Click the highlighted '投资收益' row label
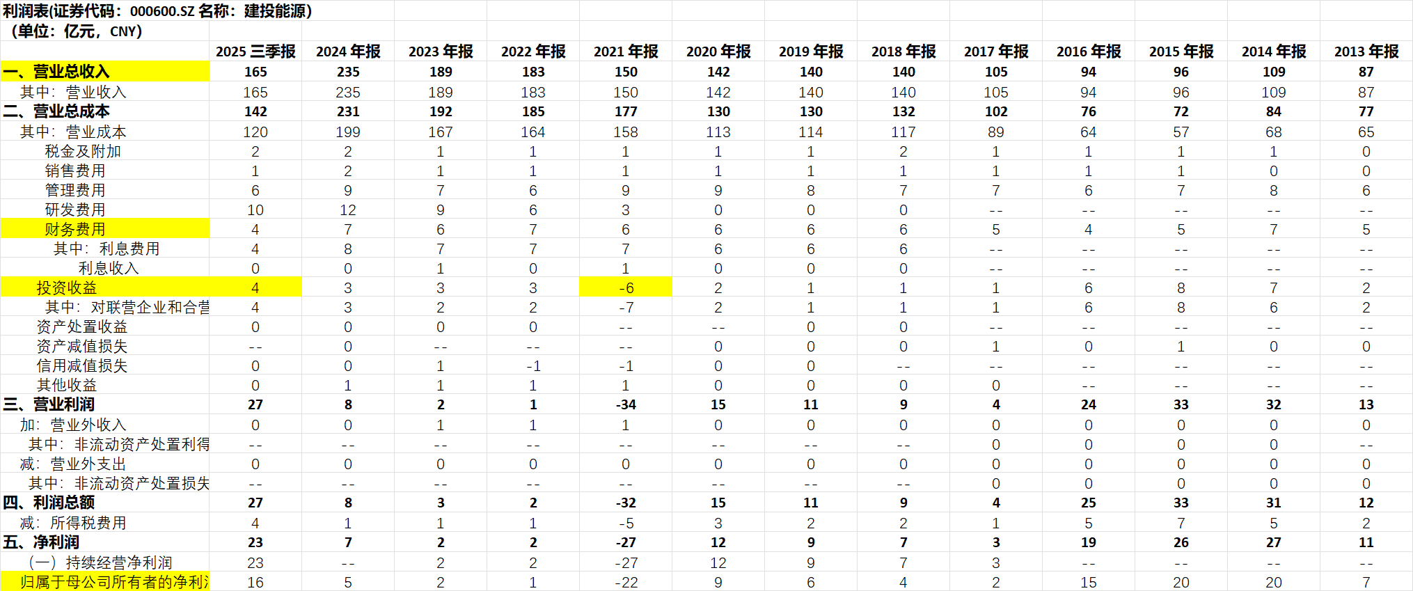Image resolution: width=1413 pixels, height=591 pixels. (105, 287)
